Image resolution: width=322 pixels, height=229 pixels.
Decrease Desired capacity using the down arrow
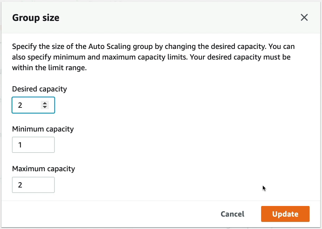45,107
